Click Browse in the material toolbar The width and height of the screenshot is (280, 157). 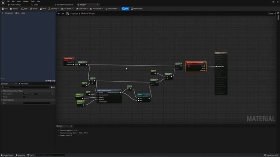coord(14,9)
